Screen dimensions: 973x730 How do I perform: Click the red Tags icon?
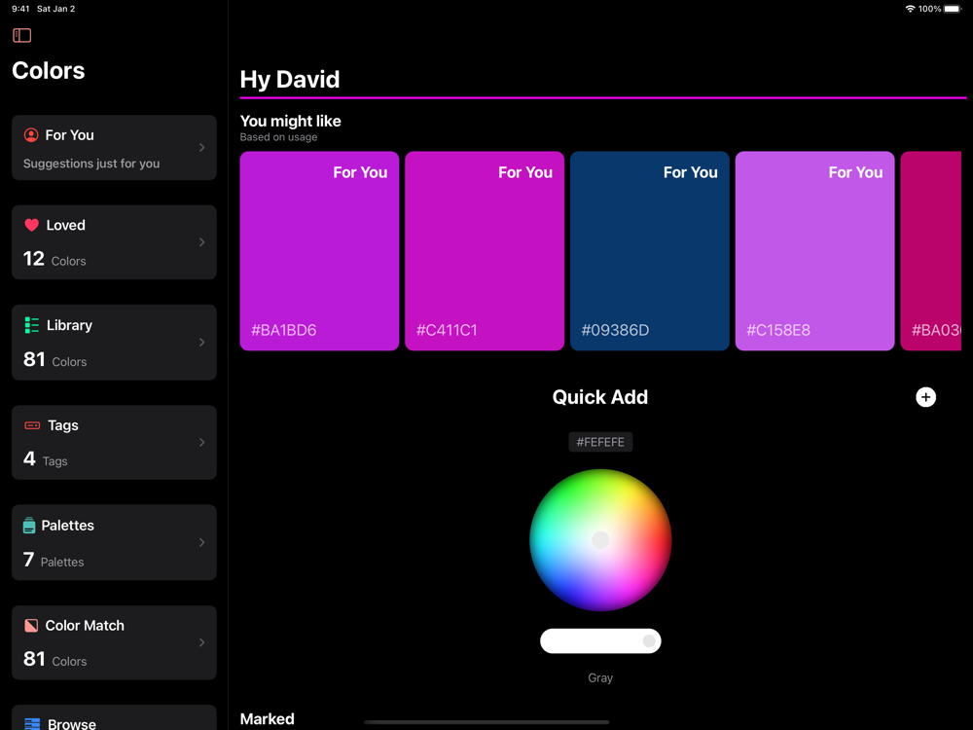click(32, 425)
